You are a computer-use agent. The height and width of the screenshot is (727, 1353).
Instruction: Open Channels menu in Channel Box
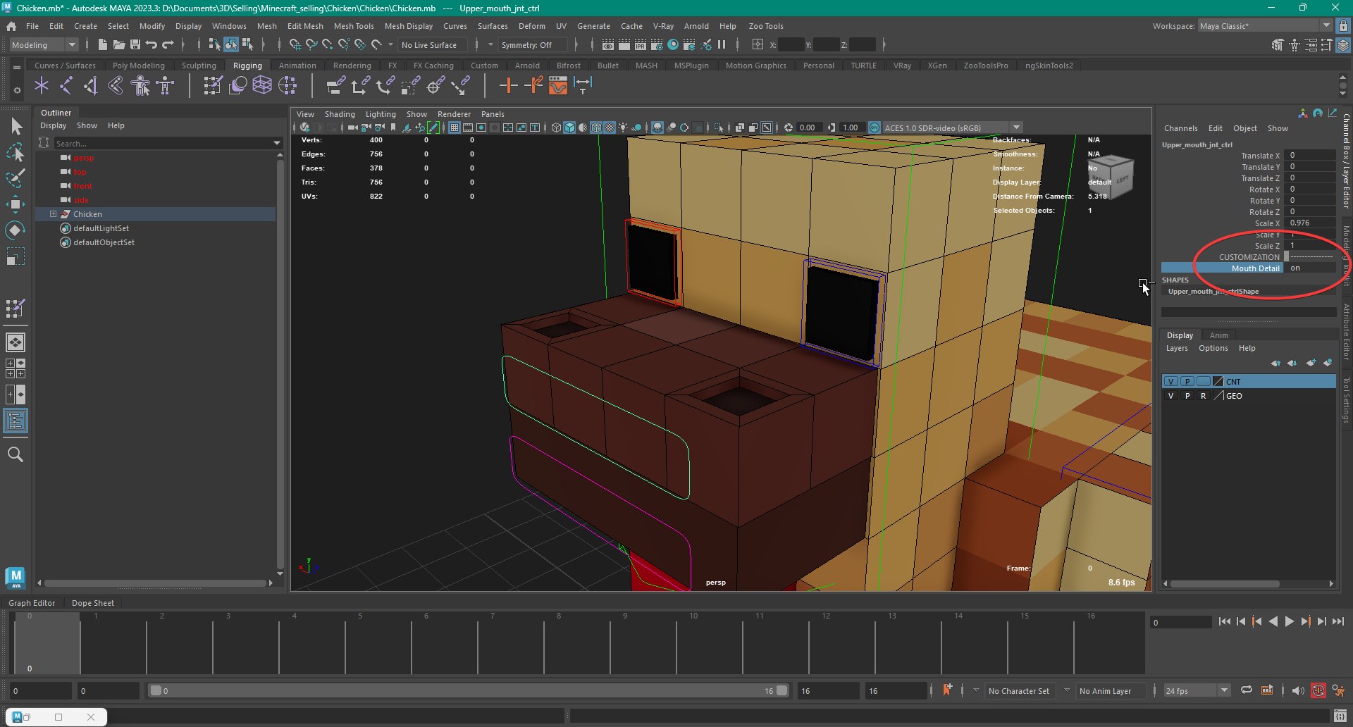point(1181,128)
